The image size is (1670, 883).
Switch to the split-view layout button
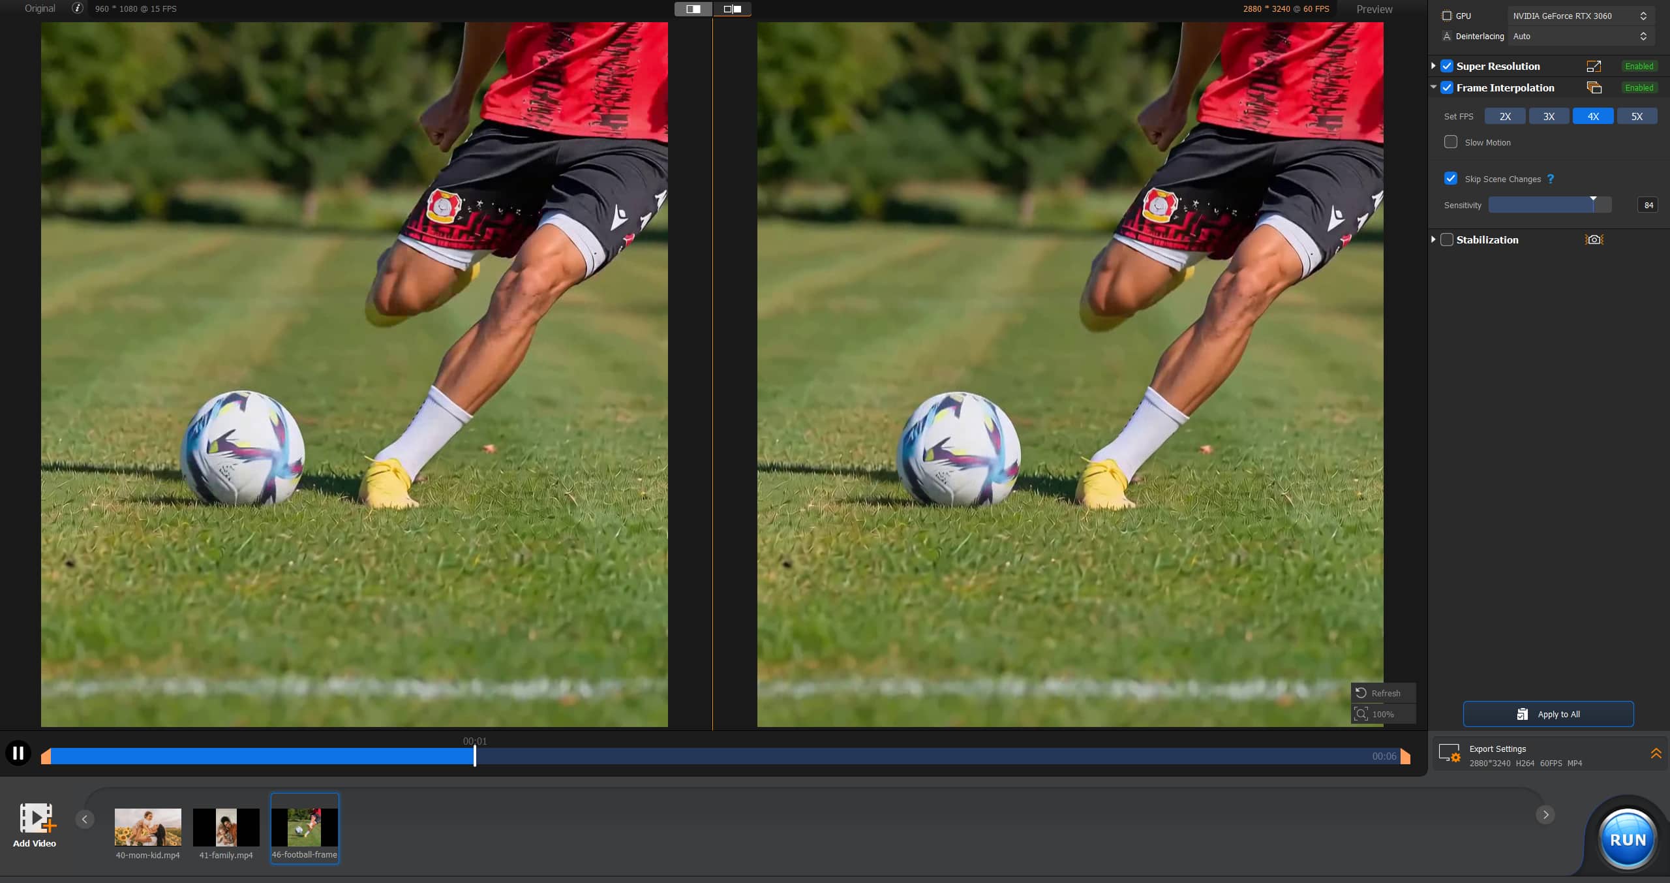[x=732, y=9]
